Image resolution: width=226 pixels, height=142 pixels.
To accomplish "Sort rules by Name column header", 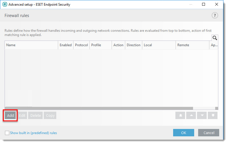I will [31, 45].
